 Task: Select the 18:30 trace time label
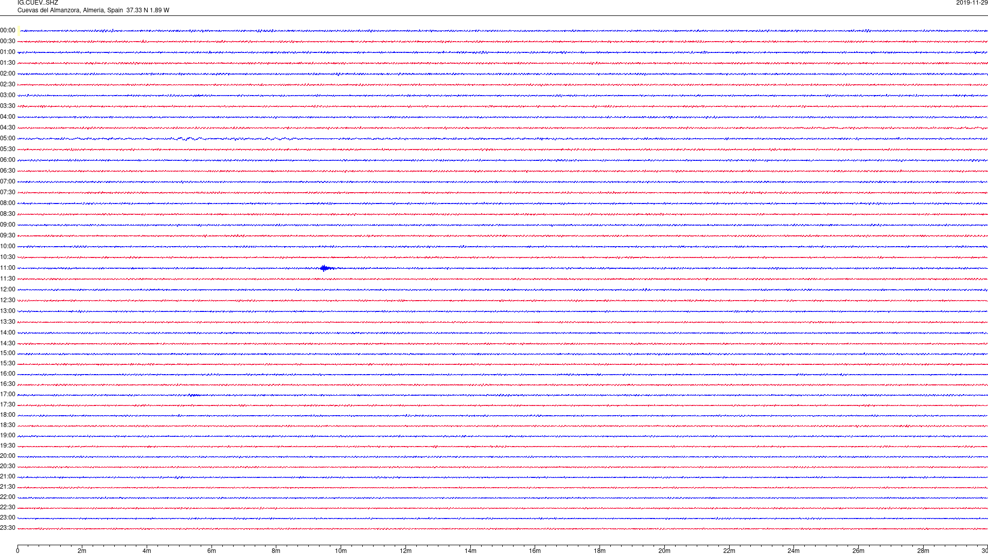tap(8, 425)
